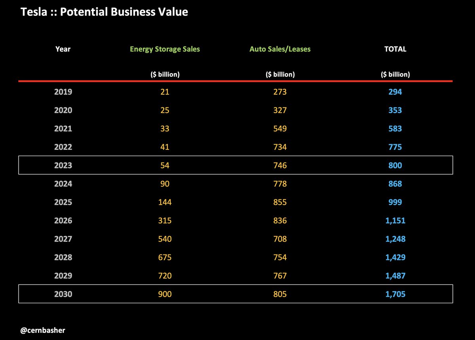Select the highlighted 2030 row
Image resolution: width=475 pixels, height=340 pixels.
(236, 294)
